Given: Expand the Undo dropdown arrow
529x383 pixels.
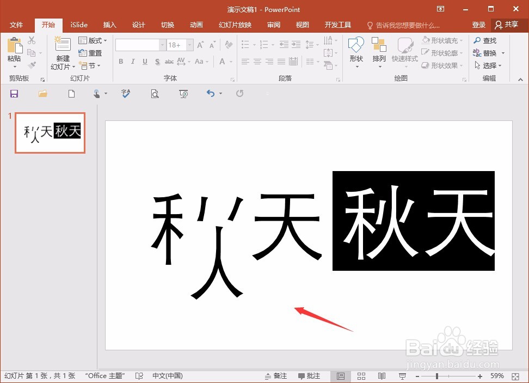Looking at the screenshot, I should click(222, 93).
